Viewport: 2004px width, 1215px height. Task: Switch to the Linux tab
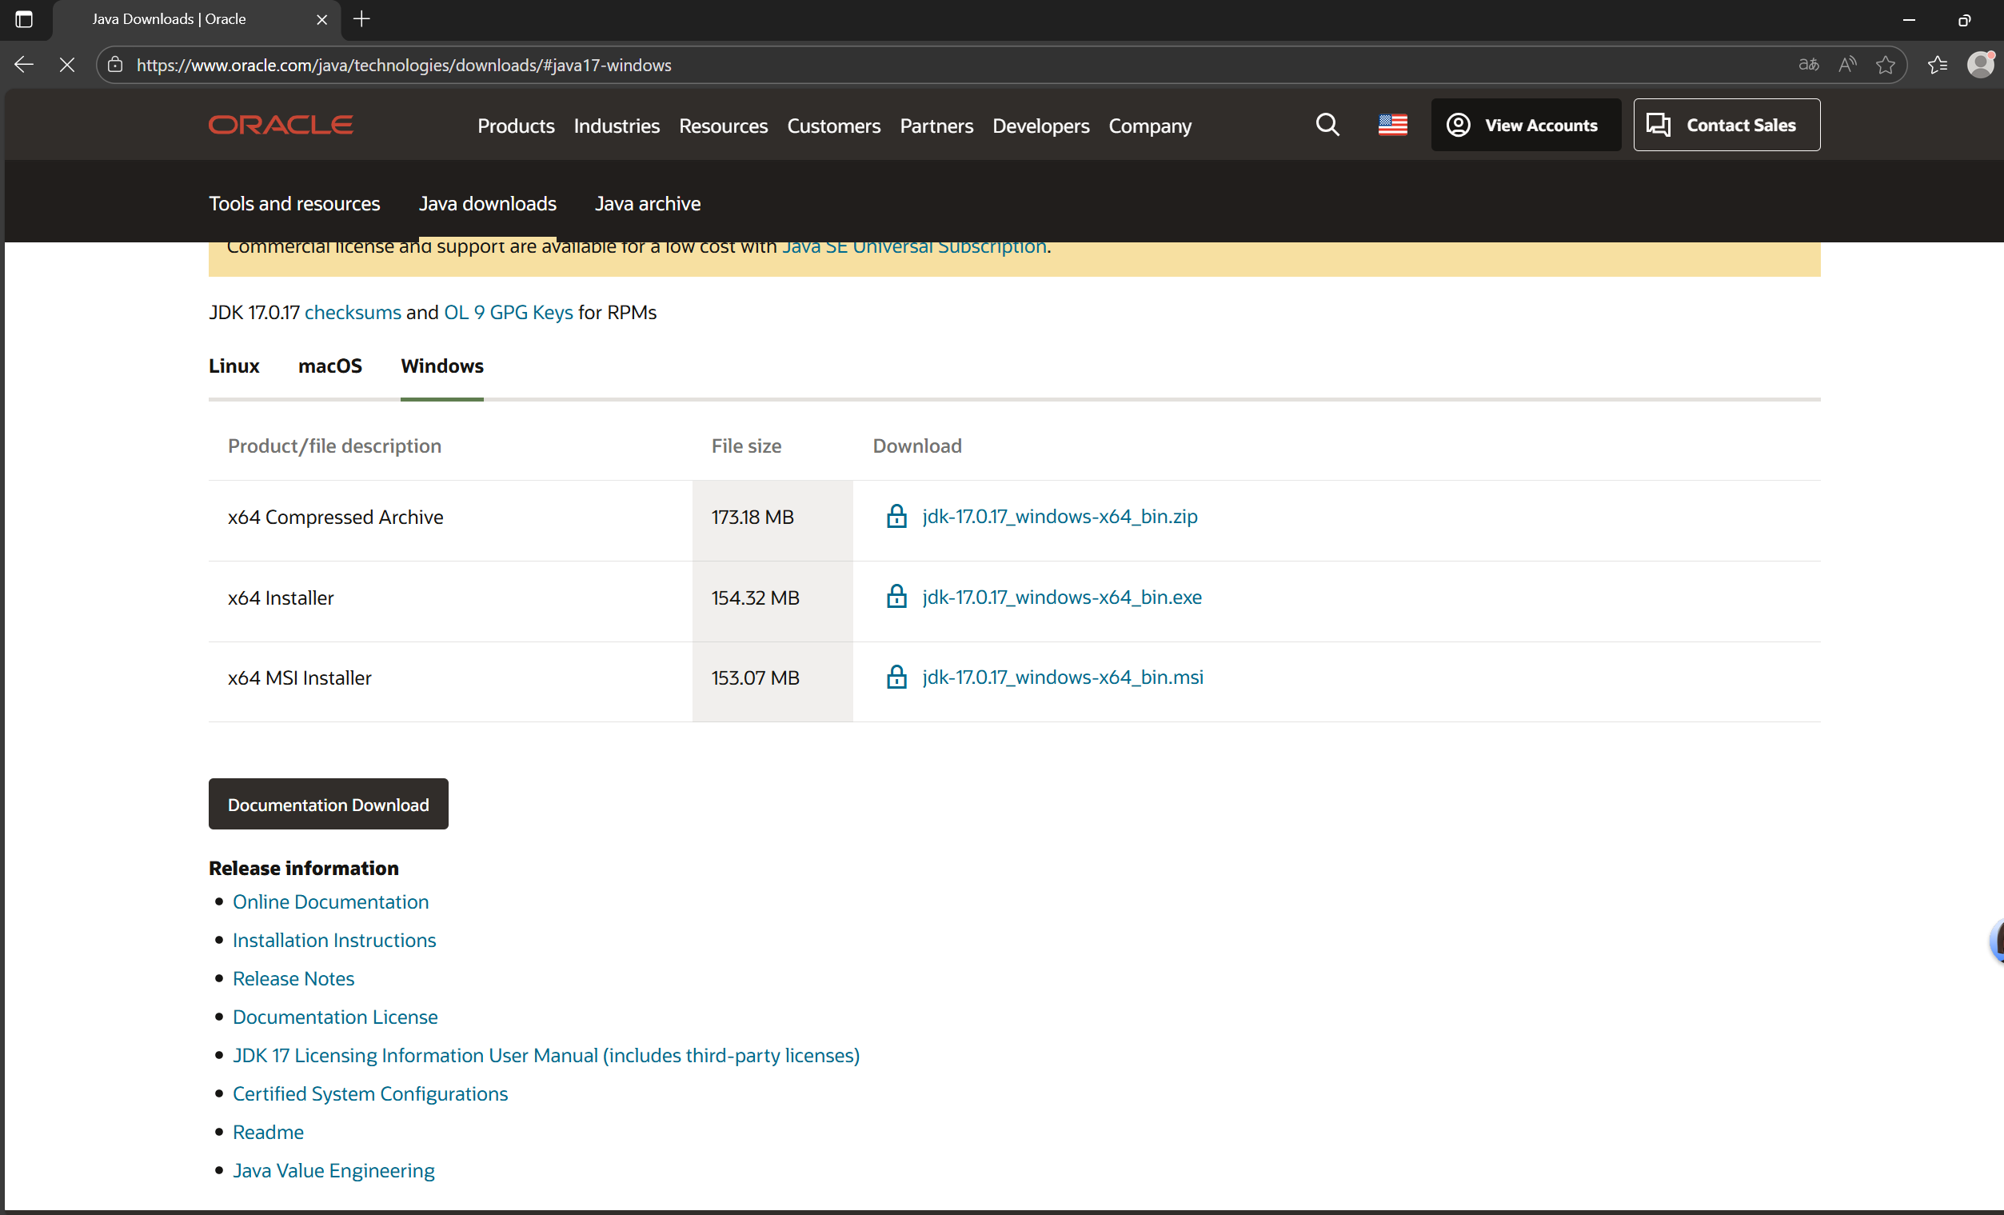(234, 366)
